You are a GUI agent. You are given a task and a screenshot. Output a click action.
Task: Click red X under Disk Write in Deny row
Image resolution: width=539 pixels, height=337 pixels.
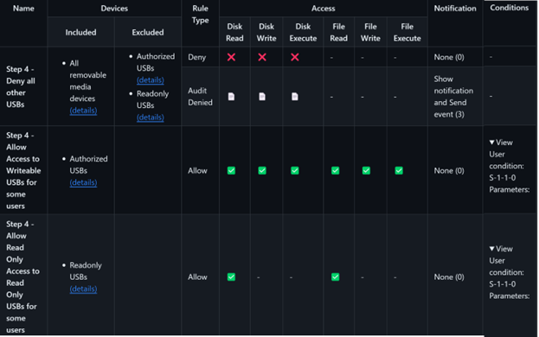pyautogui.click(x=262, y=57)
